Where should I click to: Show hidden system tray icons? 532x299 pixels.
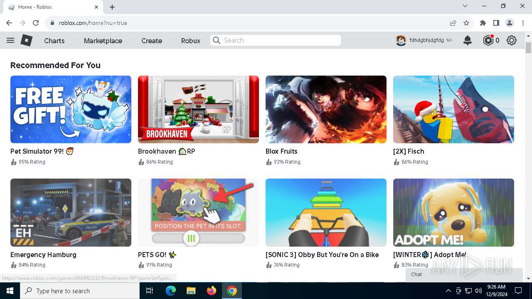point(448,291)
